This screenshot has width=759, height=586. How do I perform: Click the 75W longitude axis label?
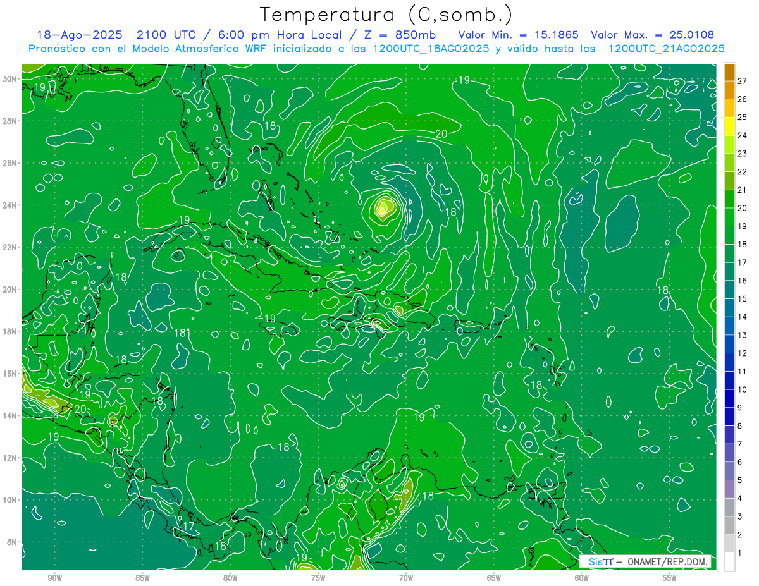pos(318,578)
